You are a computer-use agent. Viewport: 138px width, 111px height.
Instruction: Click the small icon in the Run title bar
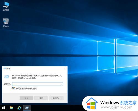click(x=4, y=69)
